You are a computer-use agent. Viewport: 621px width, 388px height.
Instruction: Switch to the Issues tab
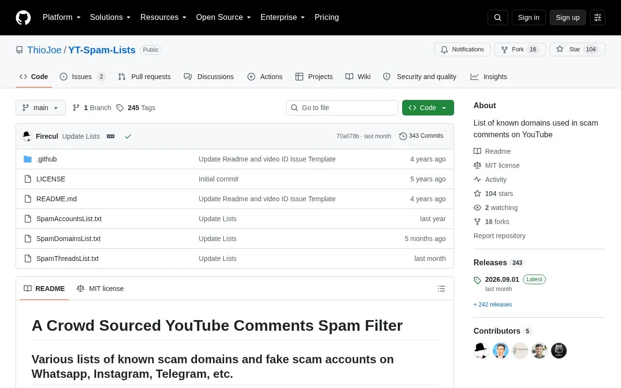coord(82,77)
